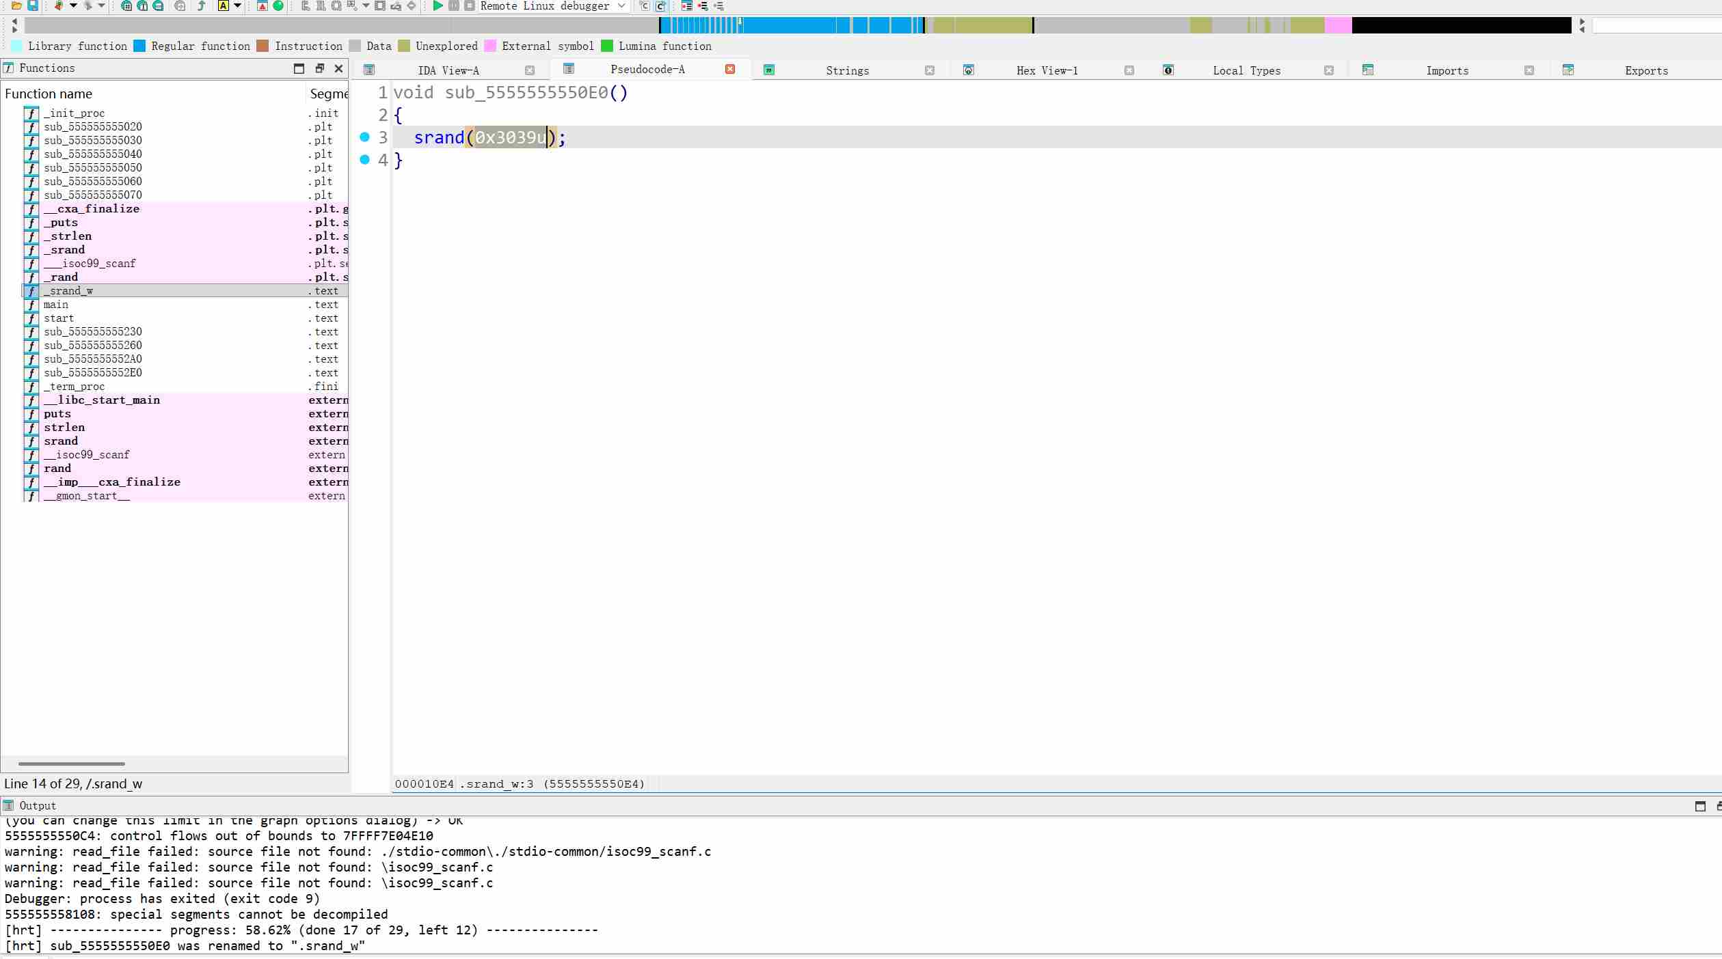
Task: Click the red triangle warning toolbar icon
Action: click(x=263, y=5)
